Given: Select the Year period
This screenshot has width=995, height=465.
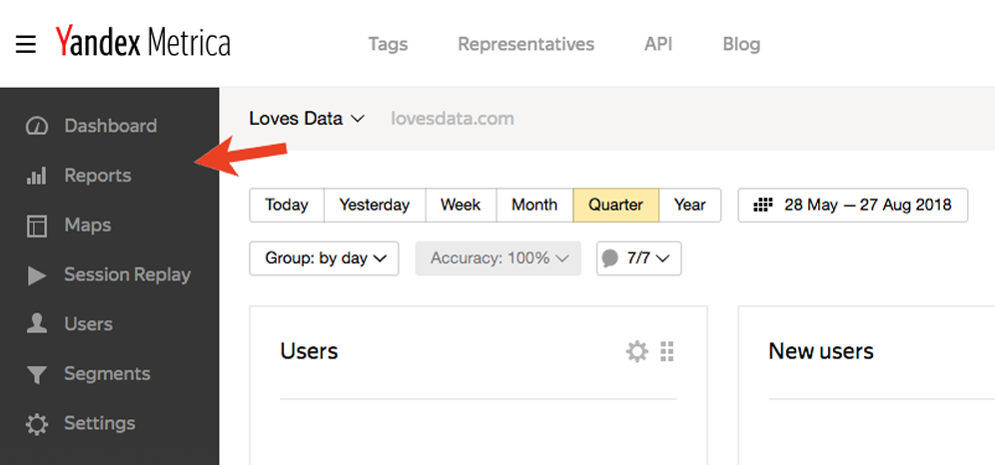Looking at the screenshot, I should click(x=689, y=206).
